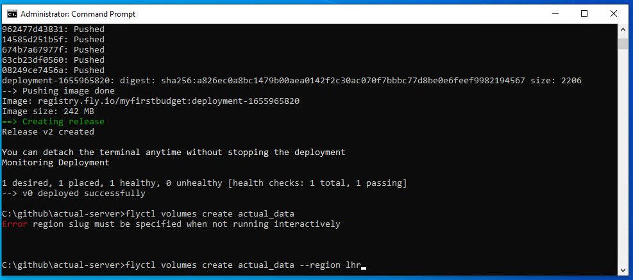Click the "962477d43831: Pushed" line
Viewport: 633px width, 280px height.
pyautogui.click(x=53, y=29)
